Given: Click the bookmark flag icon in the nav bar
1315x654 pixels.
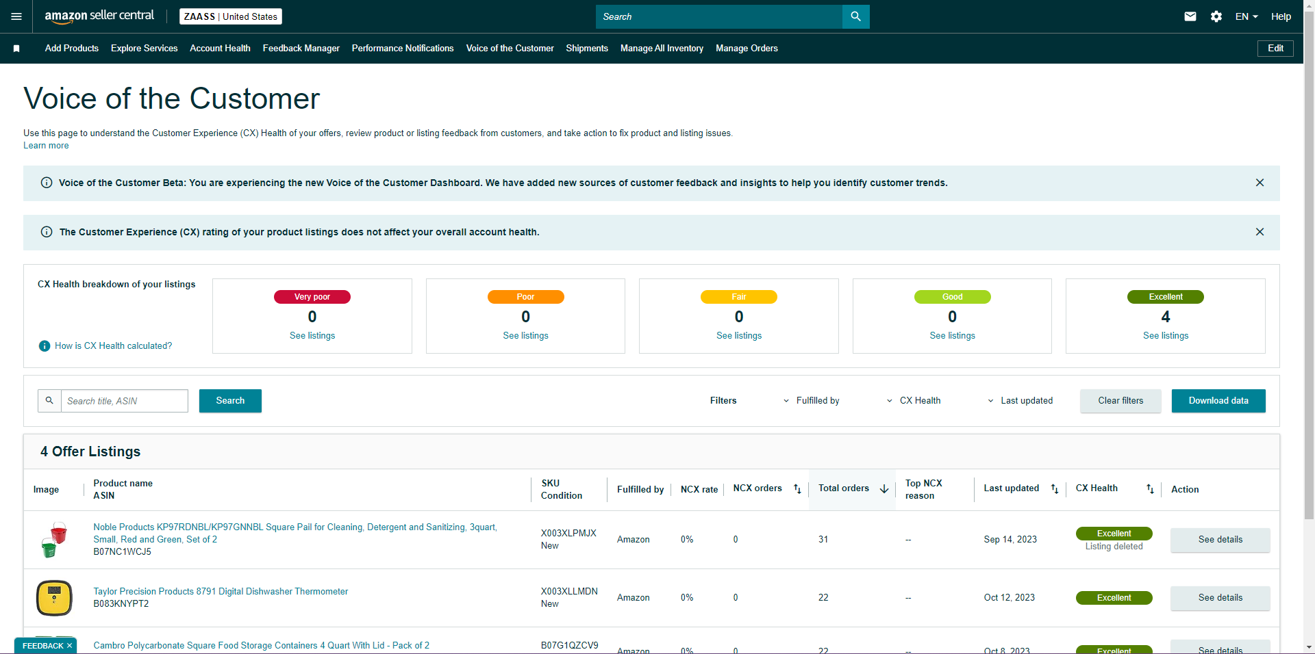Looking at the screenshot, I should coord(16,49).
